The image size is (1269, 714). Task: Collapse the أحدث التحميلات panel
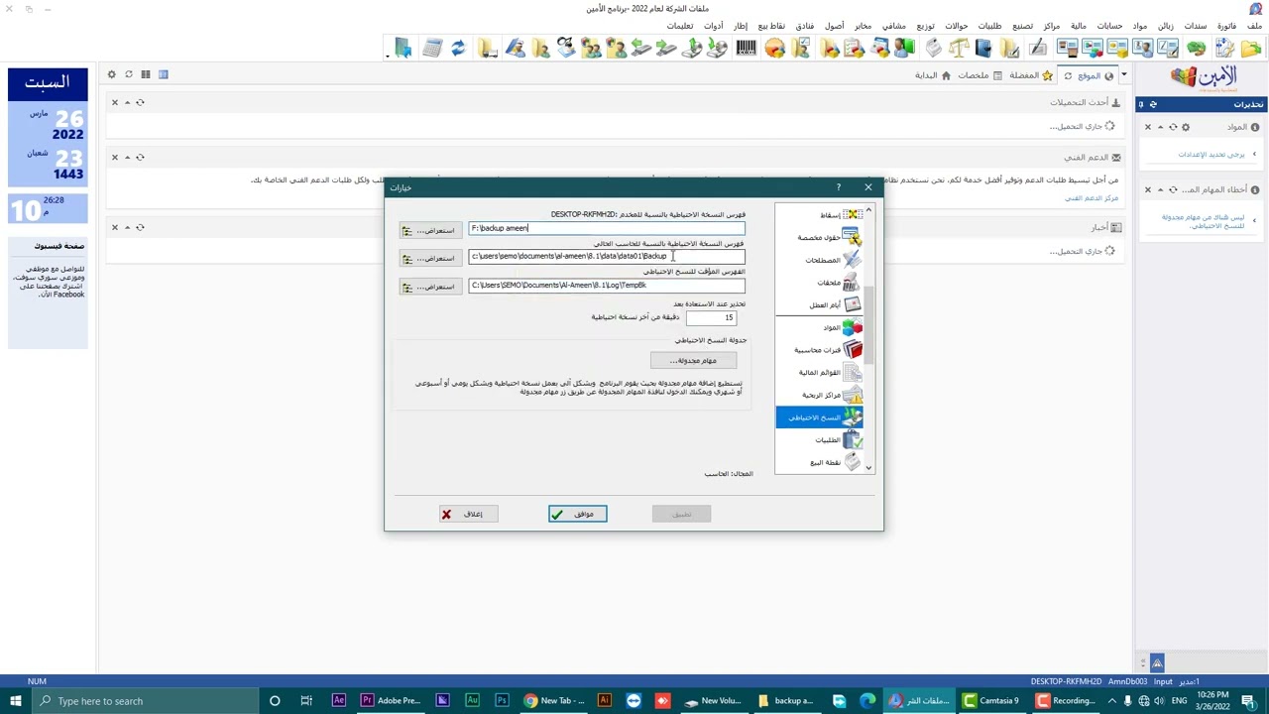tap(127, 102)
